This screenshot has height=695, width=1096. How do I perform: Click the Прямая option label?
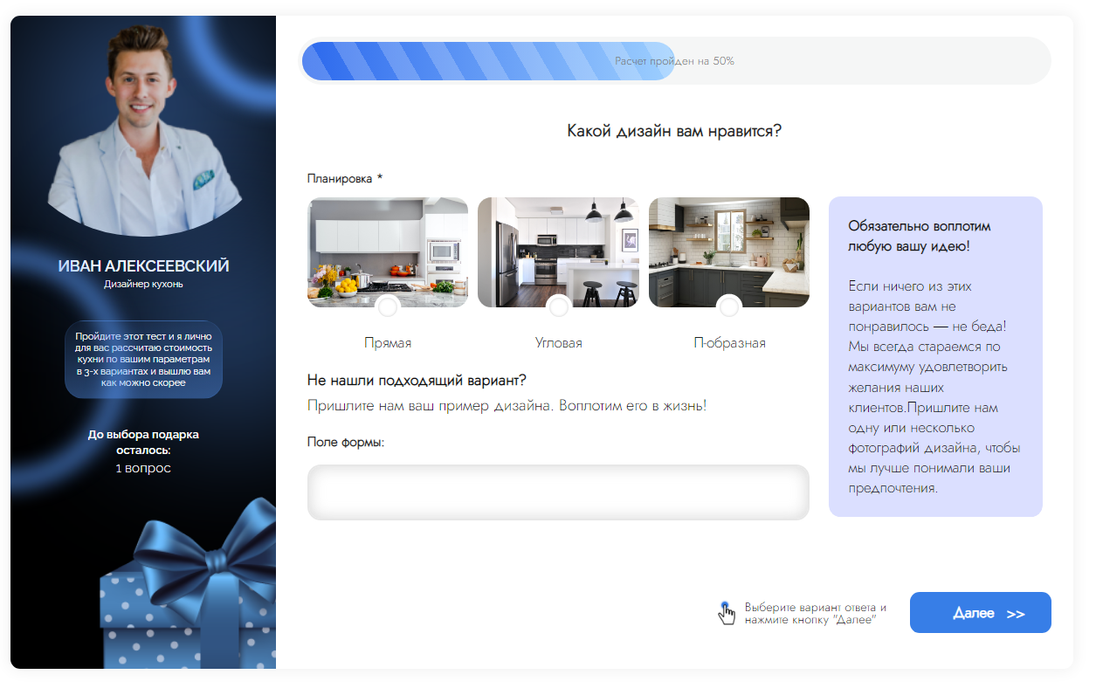[x=388, y=343]
